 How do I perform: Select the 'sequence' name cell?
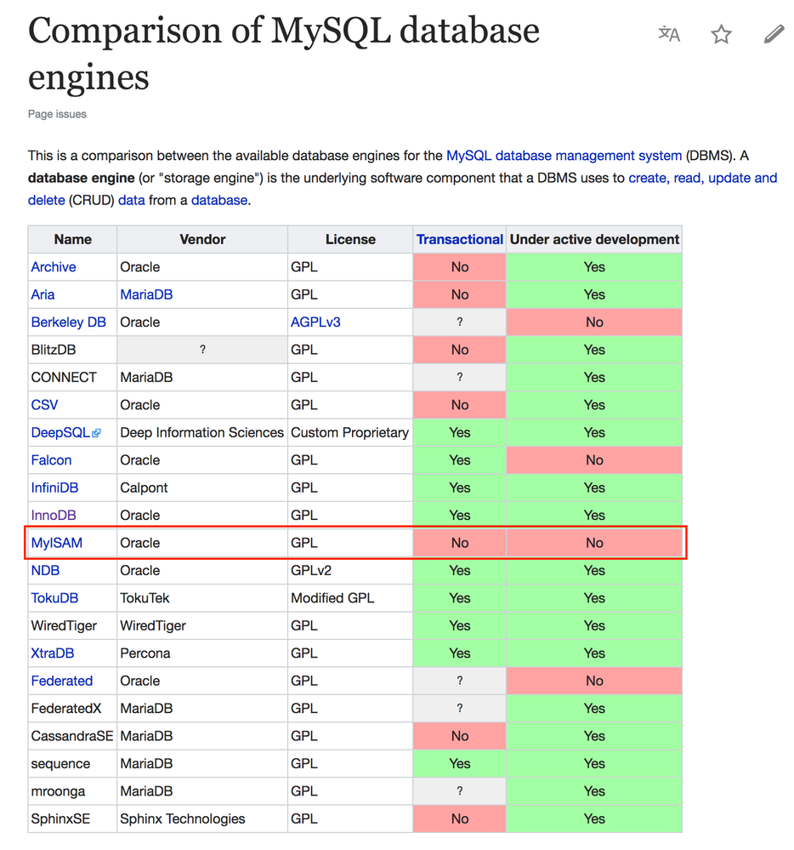pyautogui.click(x=72, y=764)
